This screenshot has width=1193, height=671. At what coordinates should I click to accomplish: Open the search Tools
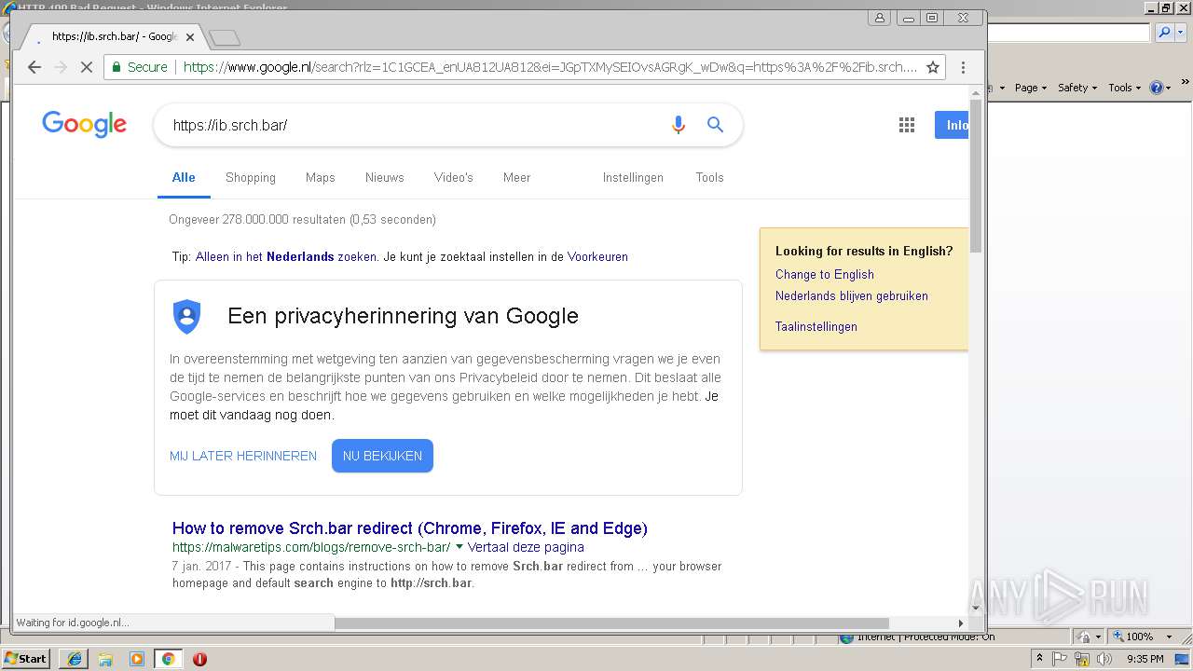coord(709,177)
